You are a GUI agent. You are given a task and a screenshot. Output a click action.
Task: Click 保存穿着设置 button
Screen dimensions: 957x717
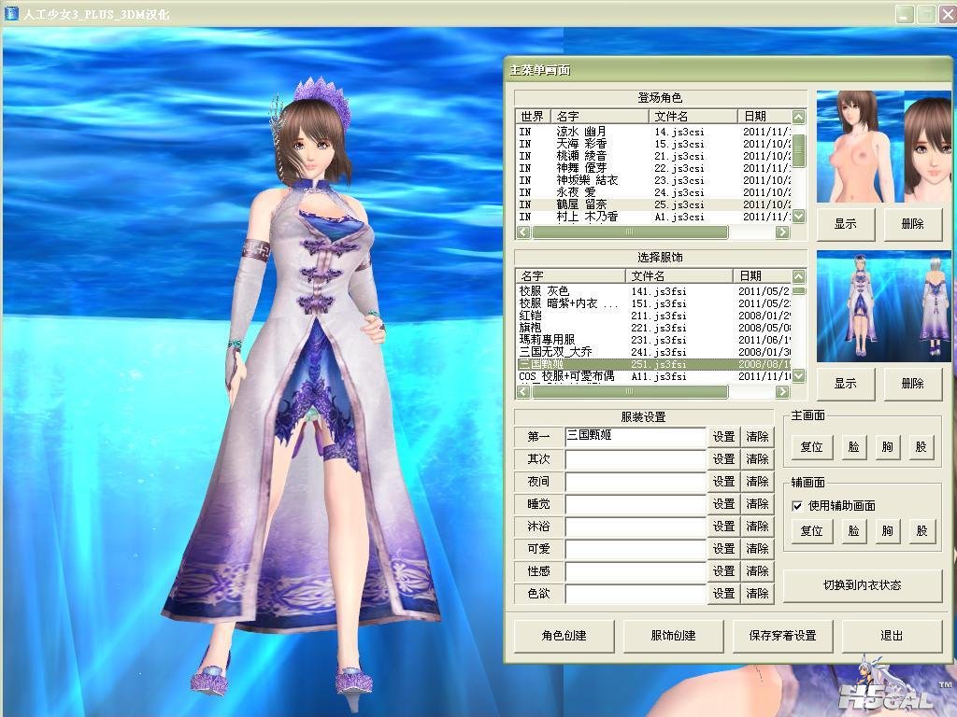pyautogui.click(x=782, y=636)
